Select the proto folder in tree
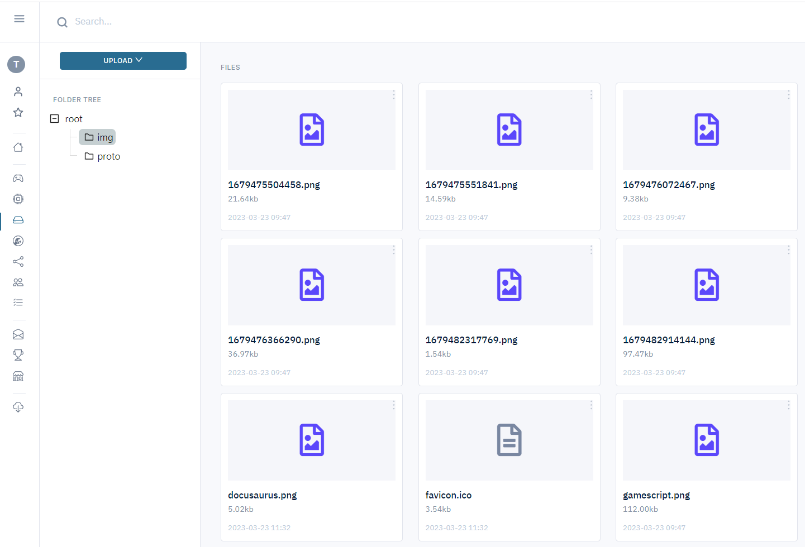 point(102,156)
